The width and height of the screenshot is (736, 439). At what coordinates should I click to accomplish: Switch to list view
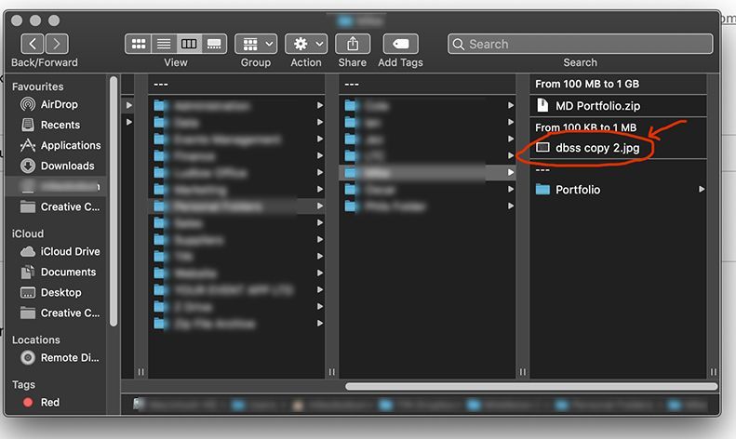tap(164, 44)
